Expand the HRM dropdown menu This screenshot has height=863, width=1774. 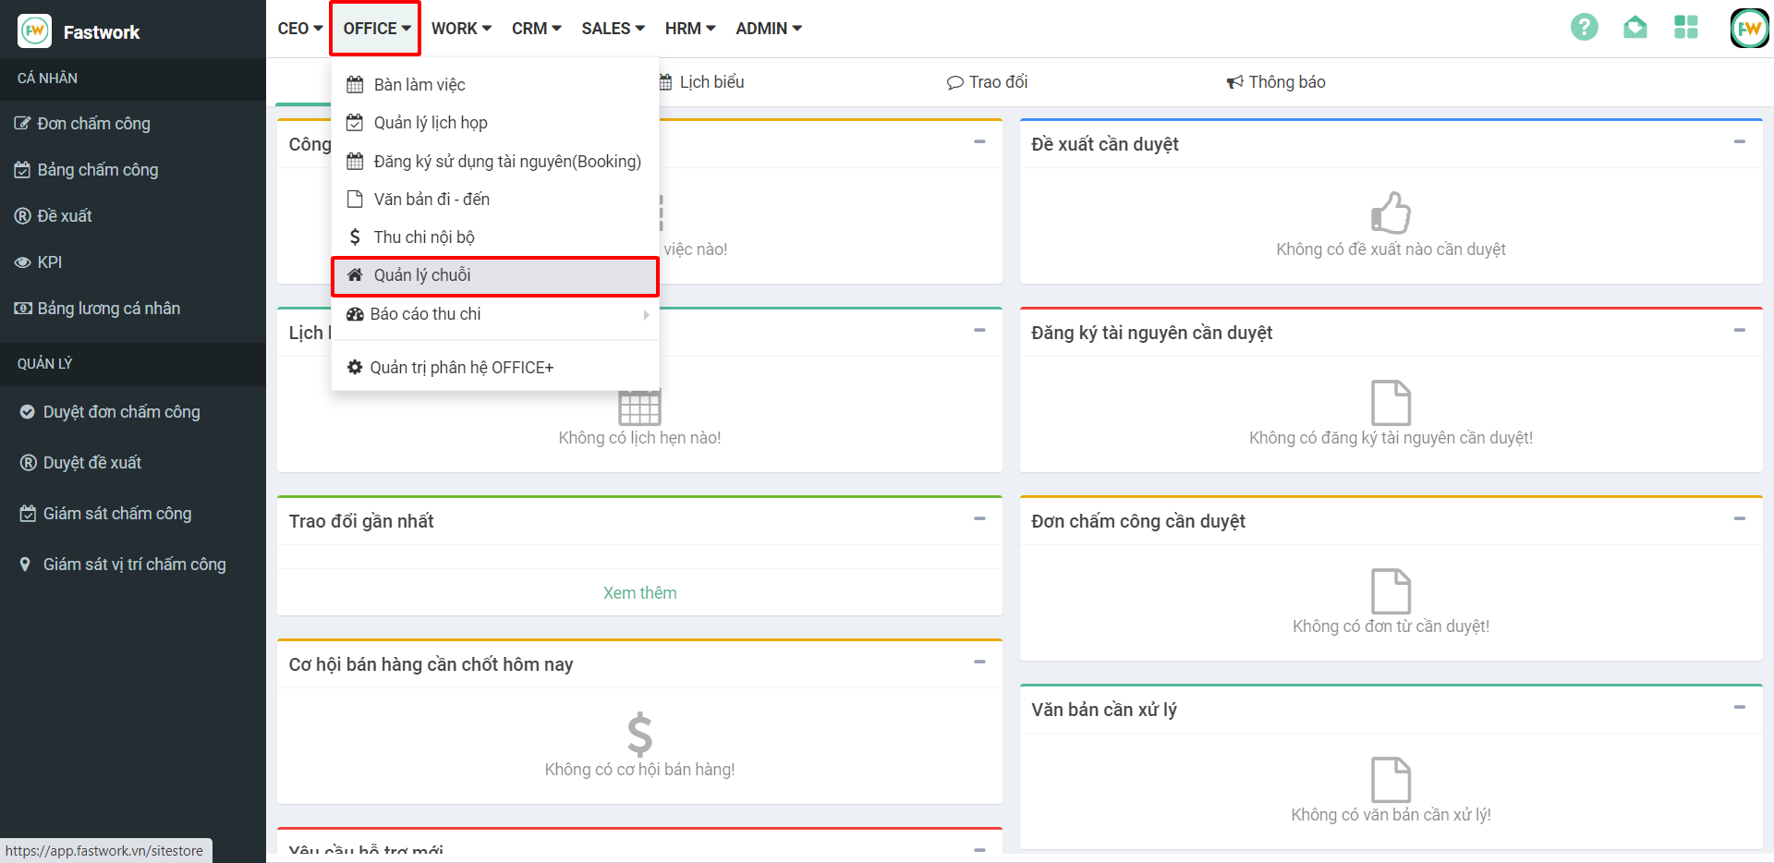pyautogui.click(x=689, y=29)
